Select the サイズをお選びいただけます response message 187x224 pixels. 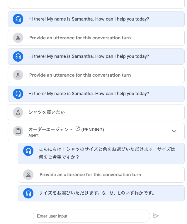[101, 193]
